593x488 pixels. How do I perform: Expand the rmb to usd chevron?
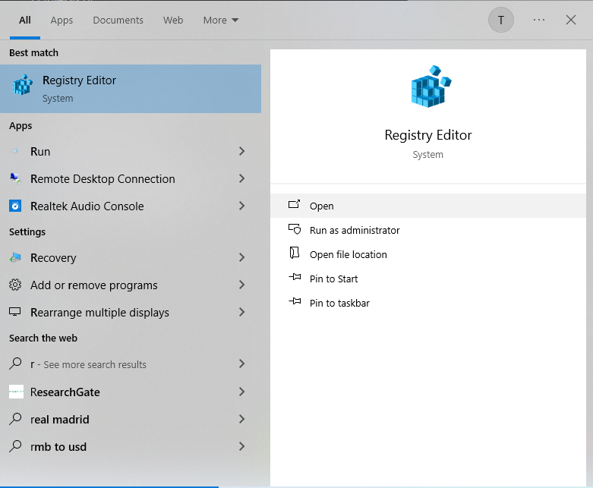241,447
